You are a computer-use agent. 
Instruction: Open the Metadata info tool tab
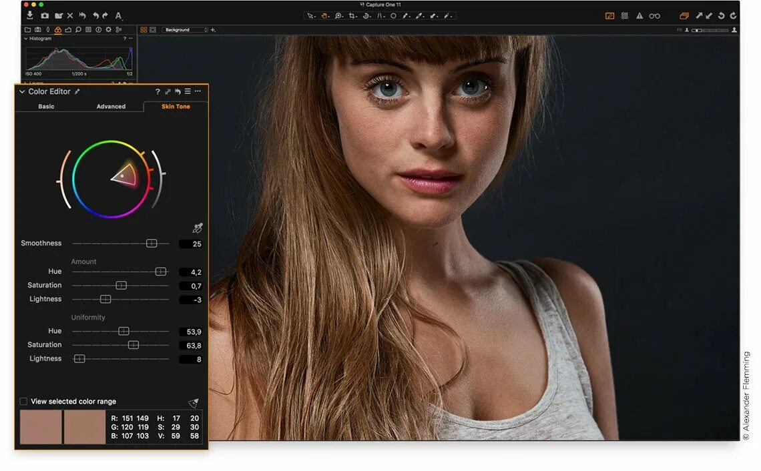[99, 29]
